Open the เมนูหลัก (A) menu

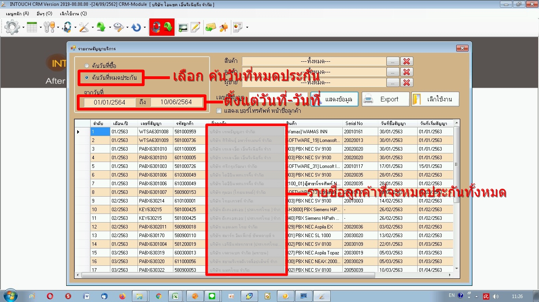(17, 13)
